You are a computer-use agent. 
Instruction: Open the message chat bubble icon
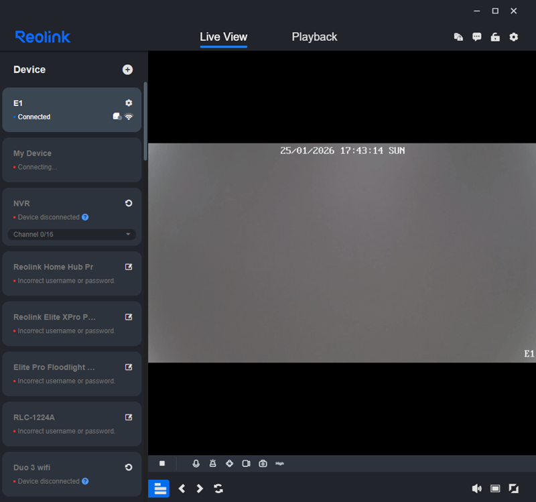click(x=476, y=38)
